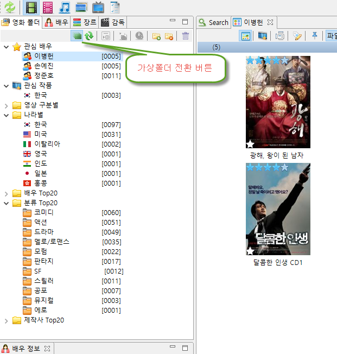Collapse the 관심 배우 tree node
The image size is (337, 354).
click(7, 47)
